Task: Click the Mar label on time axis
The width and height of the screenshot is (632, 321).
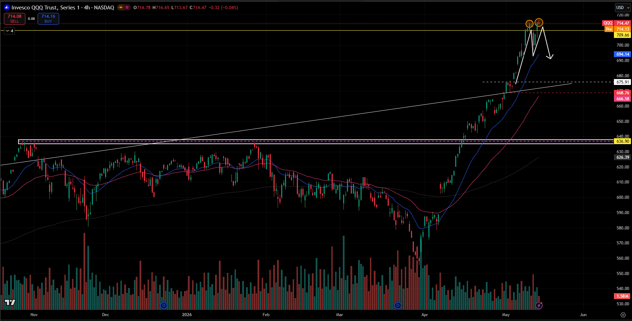Action: (x=340, y=315)
